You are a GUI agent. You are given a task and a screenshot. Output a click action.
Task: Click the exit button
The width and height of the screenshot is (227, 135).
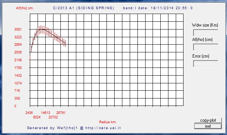[208, 126]
